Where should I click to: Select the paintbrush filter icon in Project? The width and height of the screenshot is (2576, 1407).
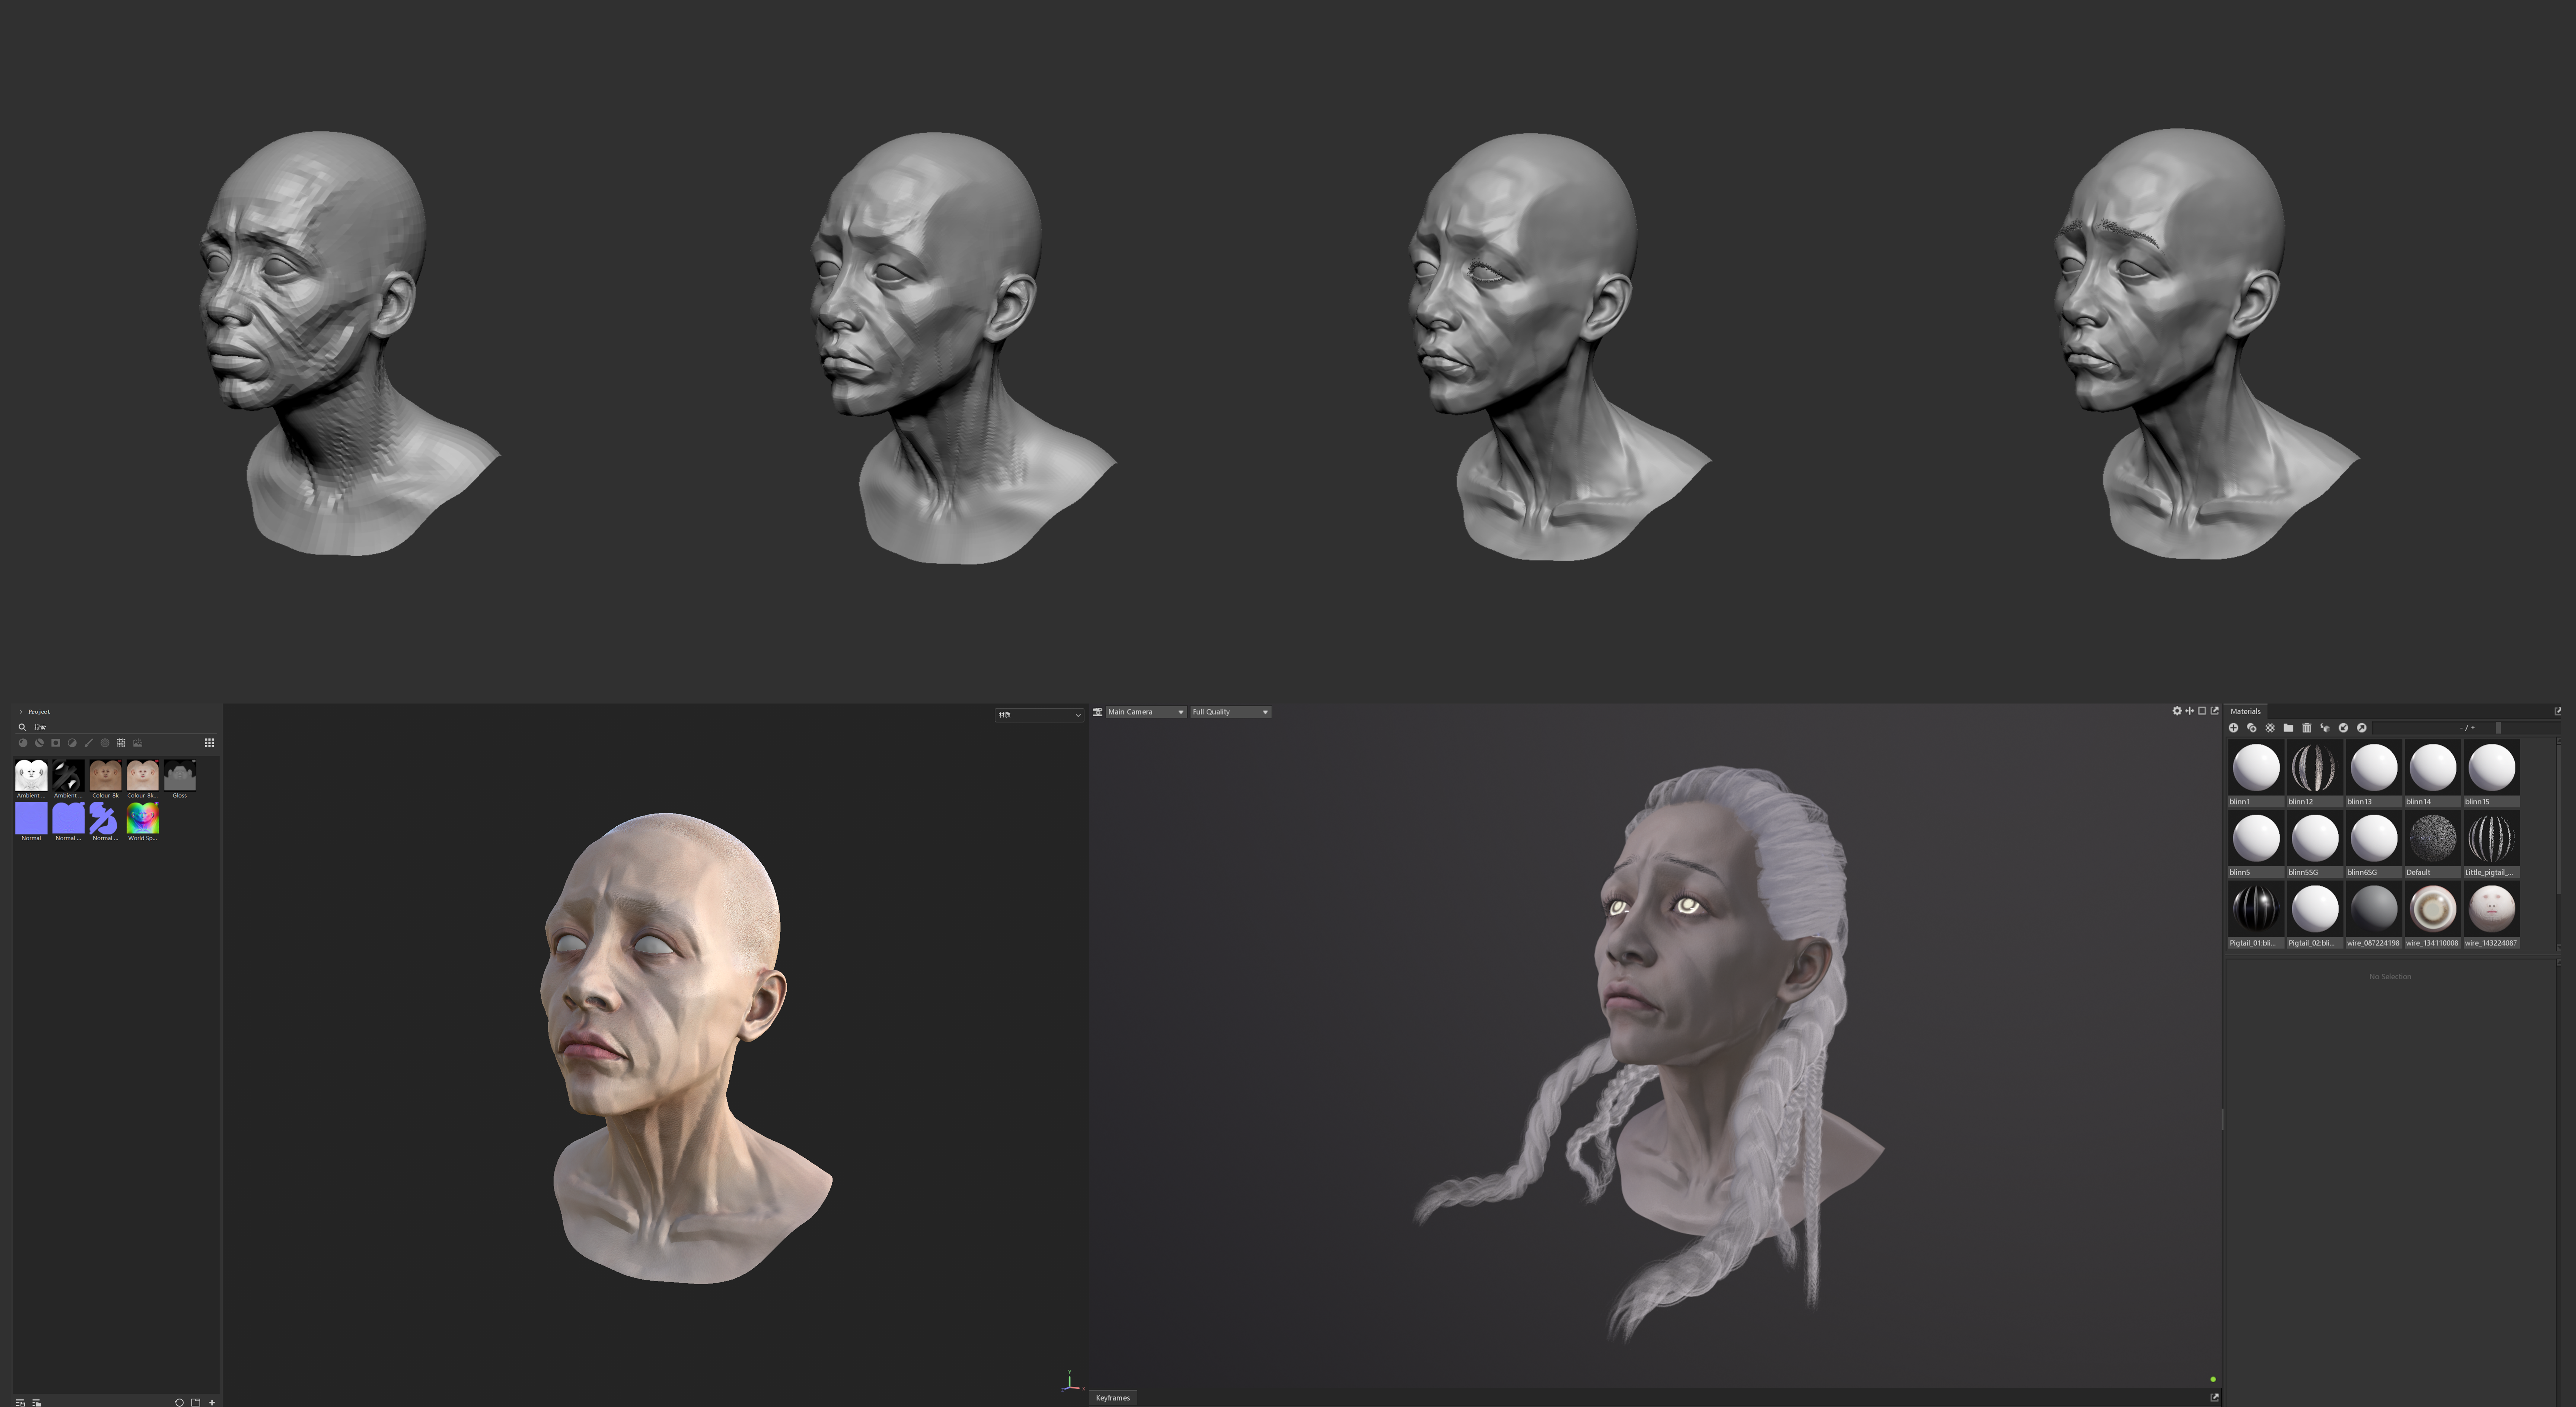point(89,743)
